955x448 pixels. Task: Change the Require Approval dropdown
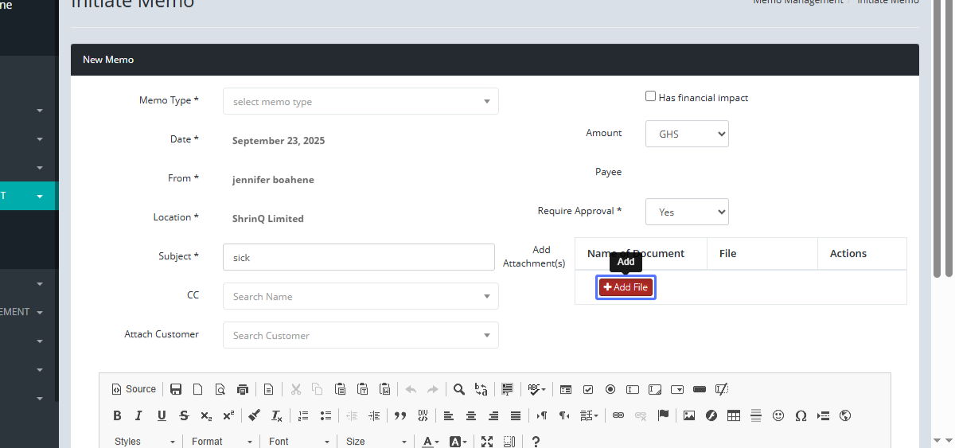coord(686,212)
